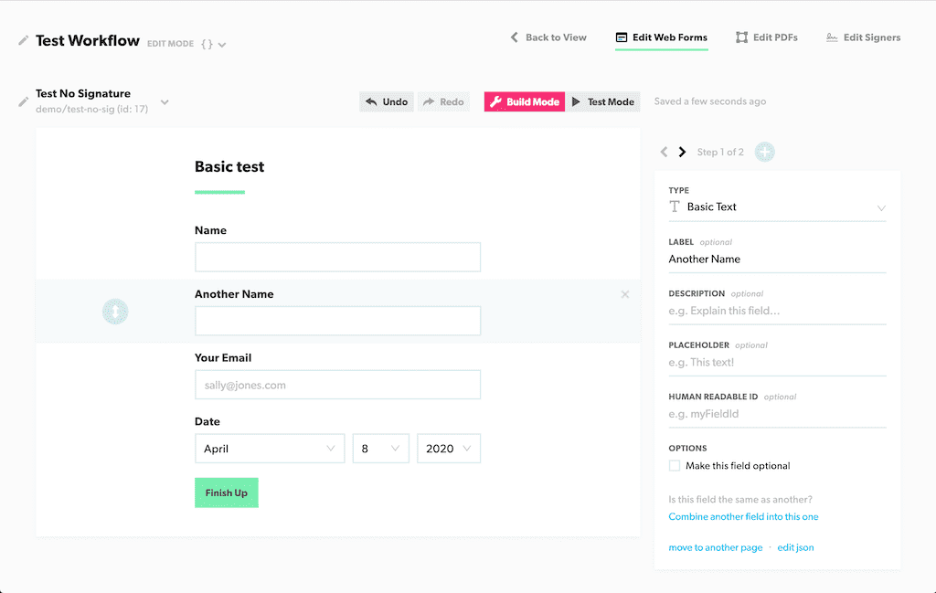
Task: Click the Another Name text input
Action: tap(337, 321)
